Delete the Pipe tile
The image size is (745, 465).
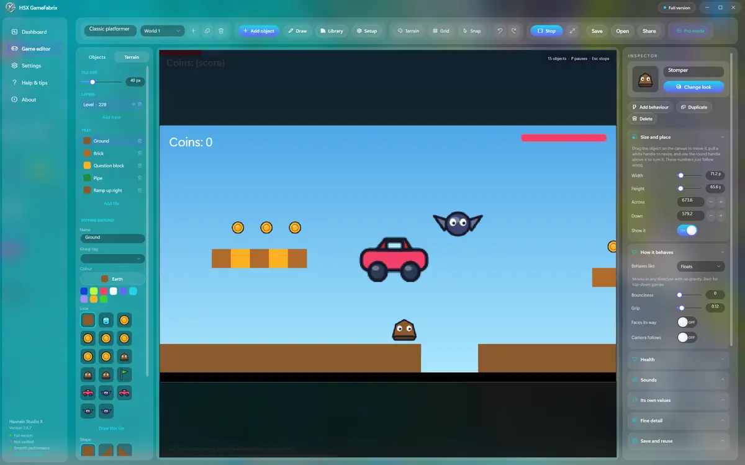[140, 178]
